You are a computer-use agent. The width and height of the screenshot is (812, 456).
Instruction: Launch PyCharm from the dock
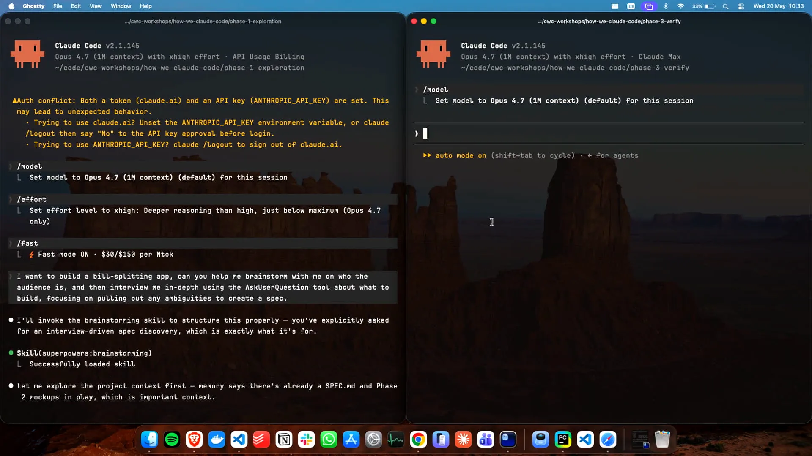tap(563, 440)
